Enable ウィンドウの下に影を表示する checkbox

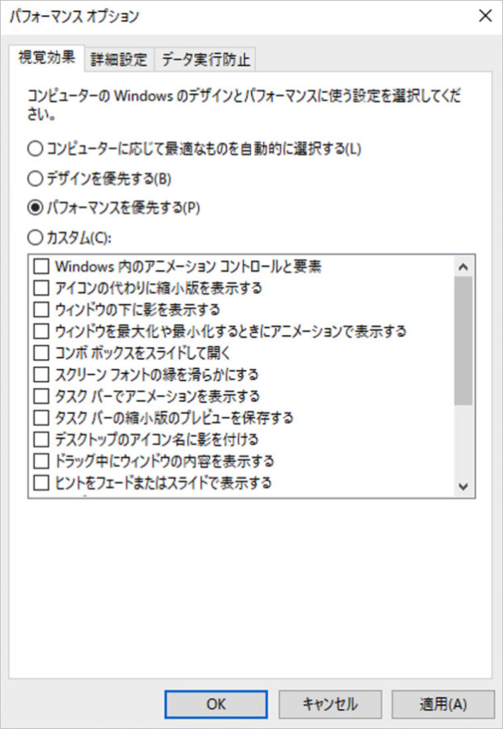[42, 309]
